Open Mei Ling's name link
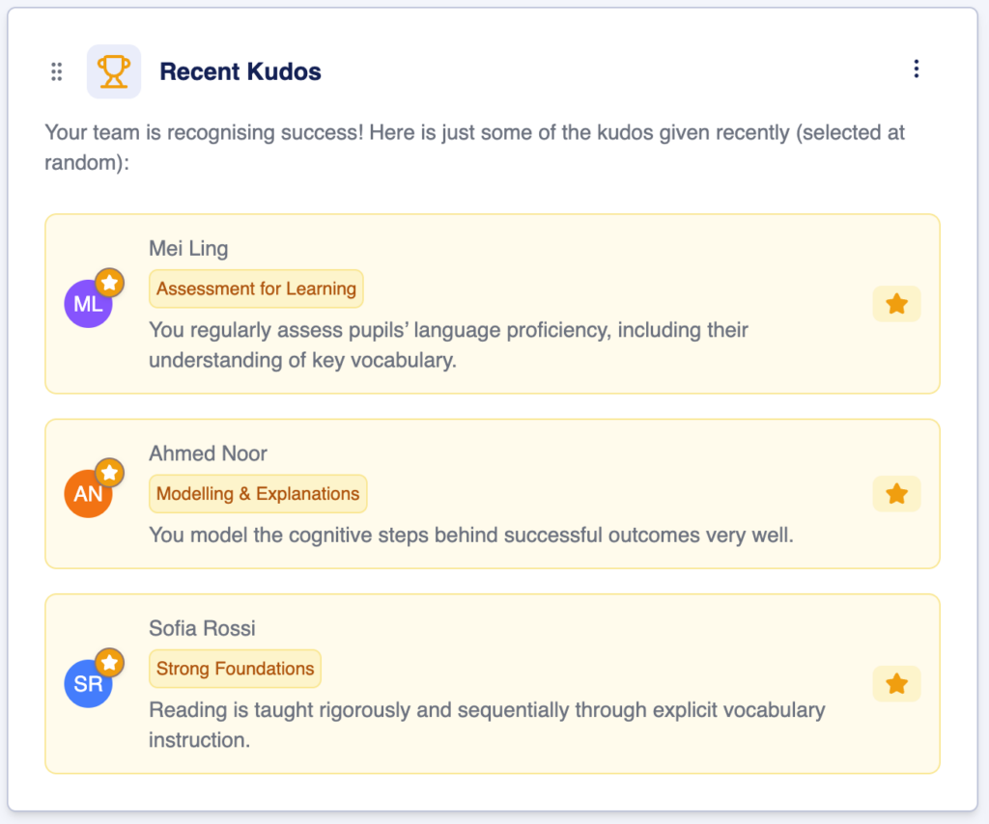989x824 pixels. click(x=188, y=249)
